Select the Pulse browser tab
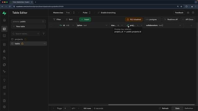 (x=21, y=2)
